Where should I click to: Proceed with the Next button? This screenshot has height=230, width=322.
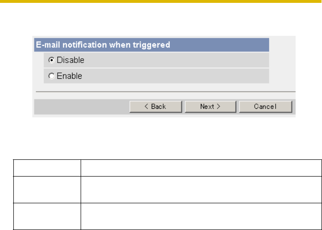pyautogui.click(x=210, y=107)
